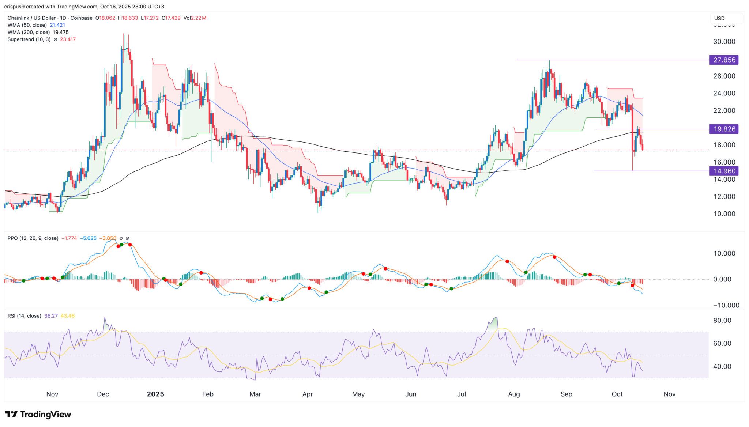Click the 14.960 purple price label
The image size is (749, 427).
click(724, 171)
